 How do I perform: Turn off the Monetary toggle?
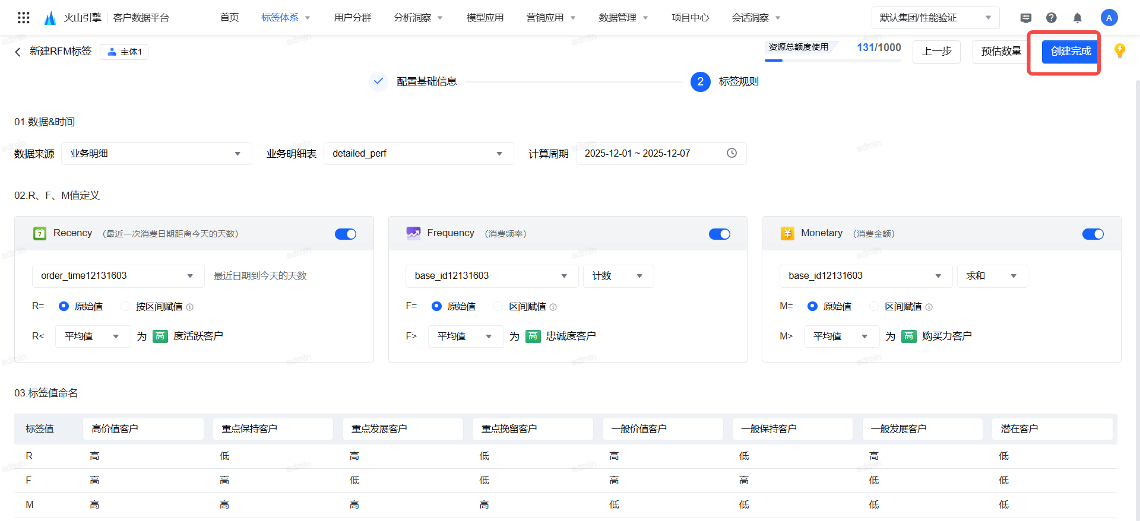point(1092,234)
